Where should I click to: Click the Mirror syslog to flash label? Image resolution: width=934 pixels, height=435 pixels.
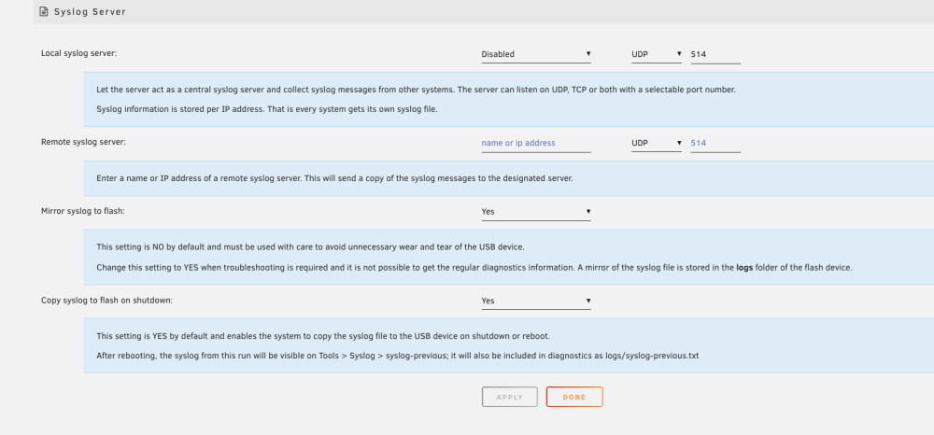pyautogui.click(x=83, y=211)
